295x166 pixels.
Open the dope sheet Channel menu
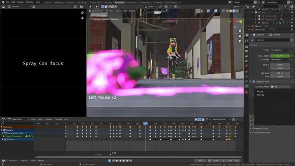tap(58, 119)
